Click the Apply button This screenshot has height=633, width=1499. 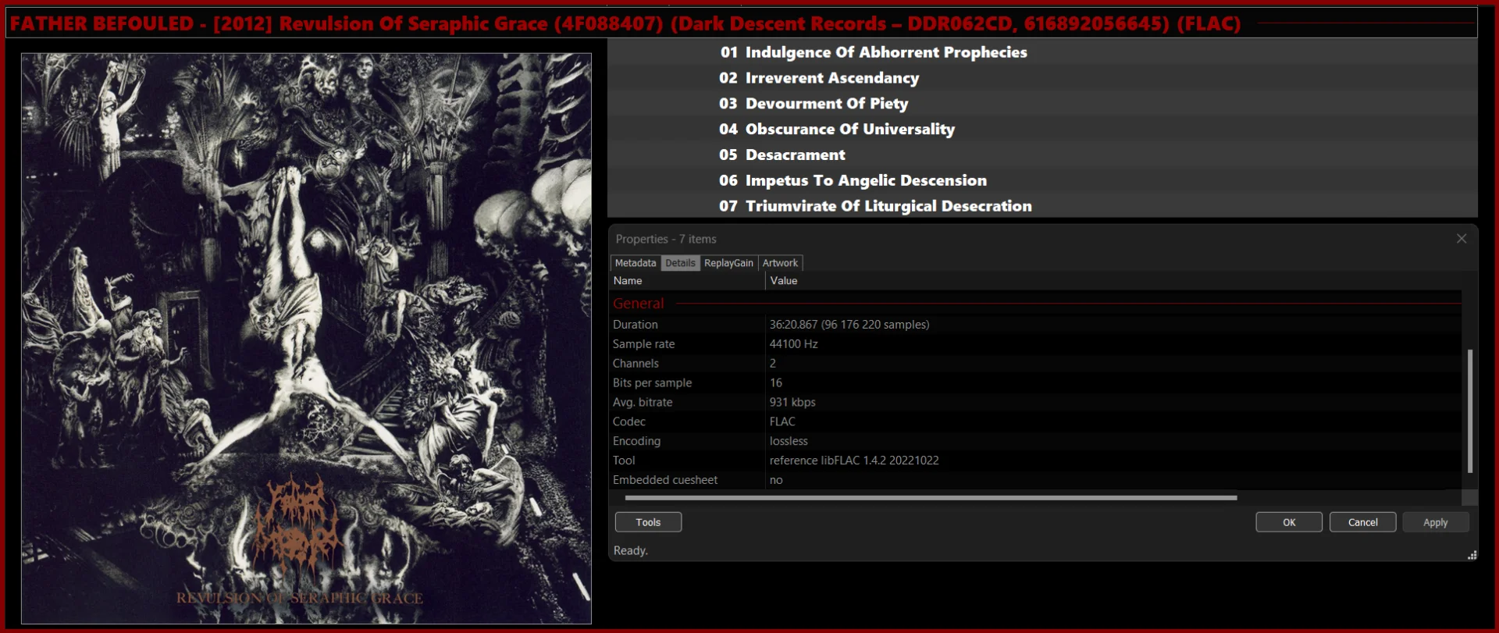tap(1435, 522)
